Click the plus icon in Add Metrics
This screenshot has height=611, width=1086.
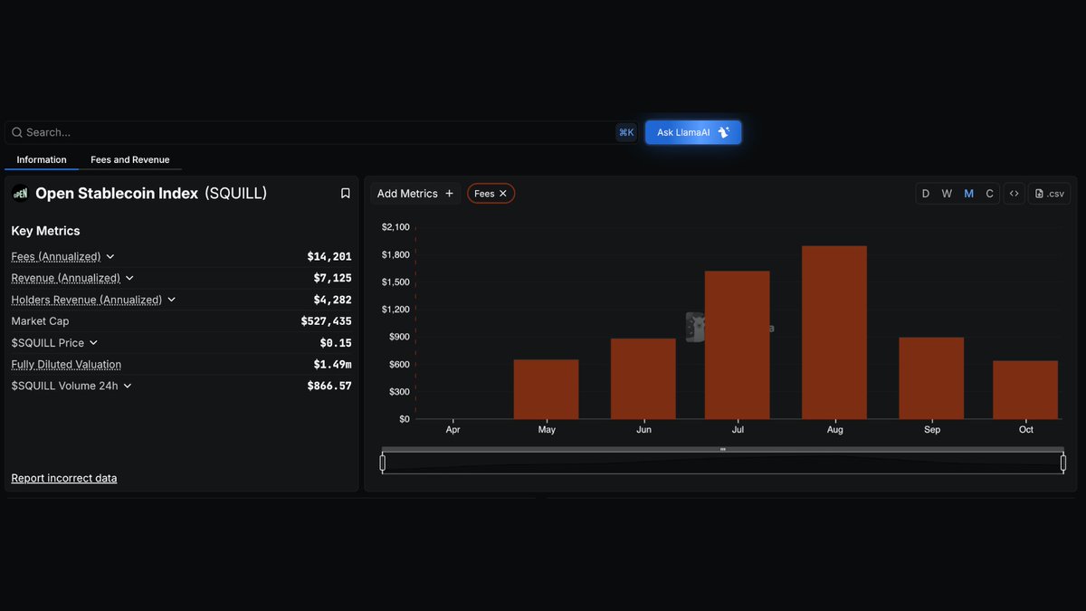450,194
